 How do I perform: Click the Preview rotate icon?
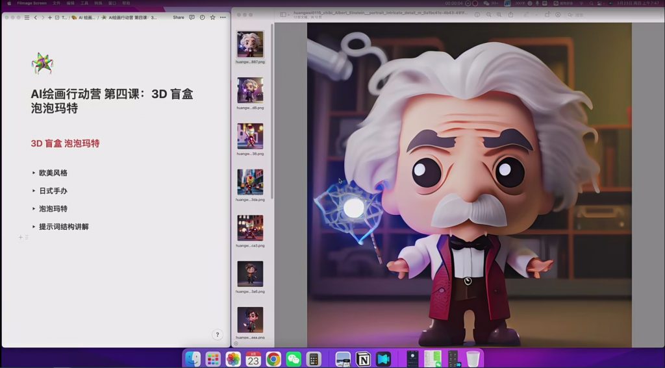547,14
